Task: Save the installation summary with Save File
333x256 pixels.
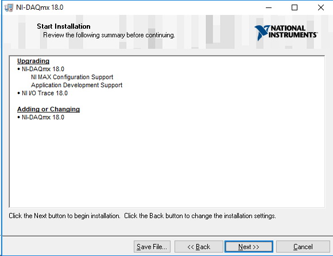Action: (x=152, y=247)
